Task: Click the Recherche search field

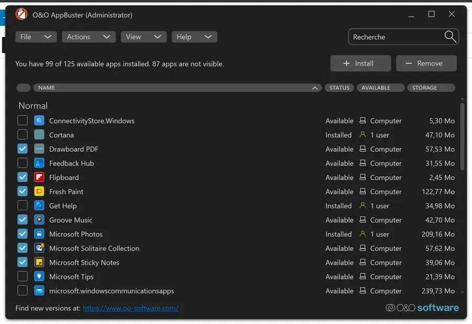Action: click(x=403, y=37)
